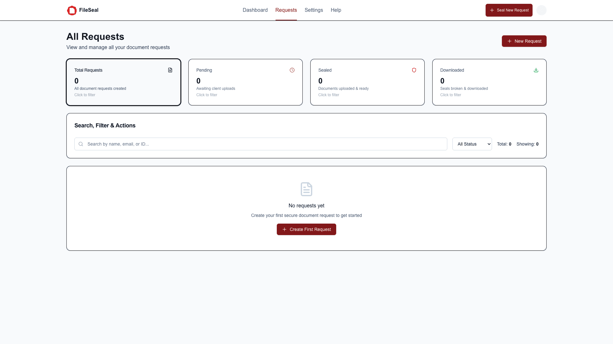Go to the Dashboard tab
This screenshot has height=344, width=613.
click(255, 10)
